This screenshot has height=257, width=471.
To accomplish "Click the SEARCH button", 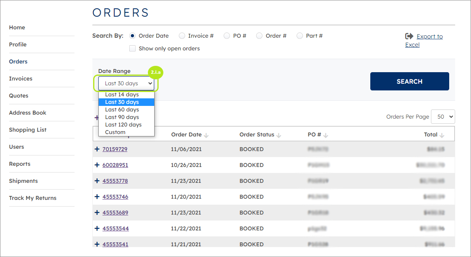I will 410,81.
